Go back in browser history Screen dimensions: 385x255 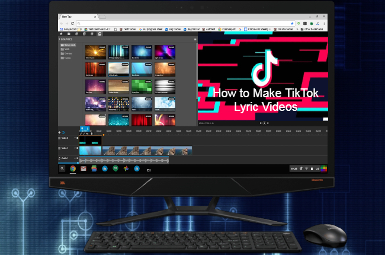(x=62, y=23)
